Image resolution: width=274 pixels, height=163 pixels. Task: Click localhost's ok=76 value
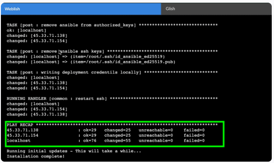[90, 141]
